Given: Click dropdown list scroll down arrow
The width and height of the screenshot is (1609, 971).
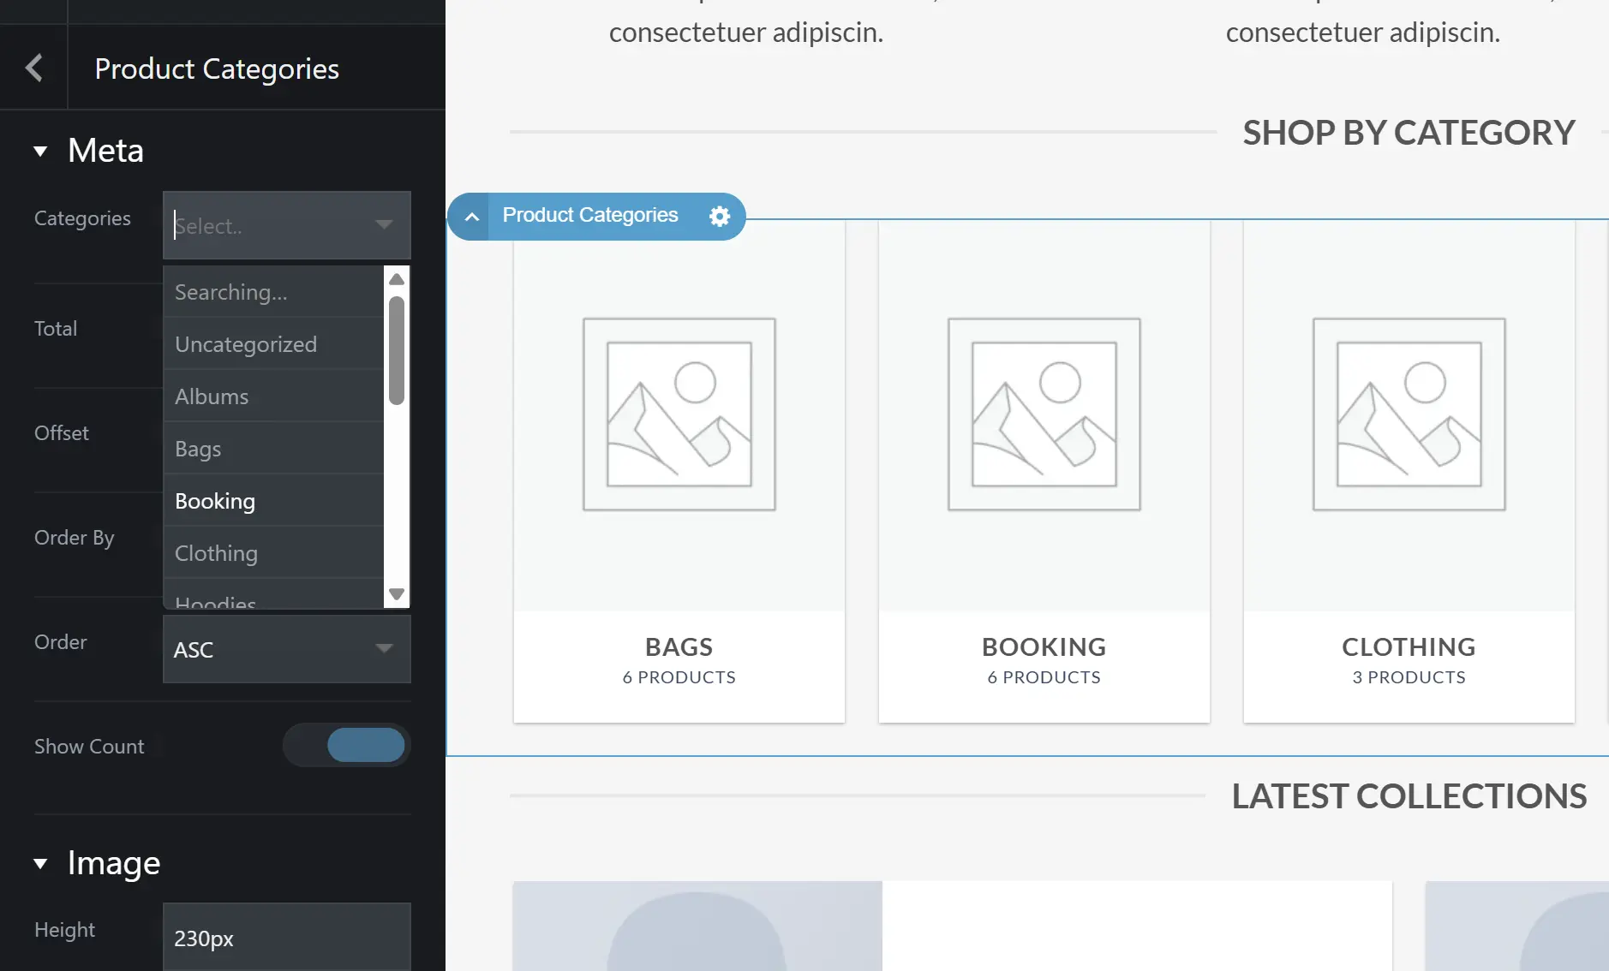Looking at the screenshot, I should pyautogui.click(x=397, y=593).
